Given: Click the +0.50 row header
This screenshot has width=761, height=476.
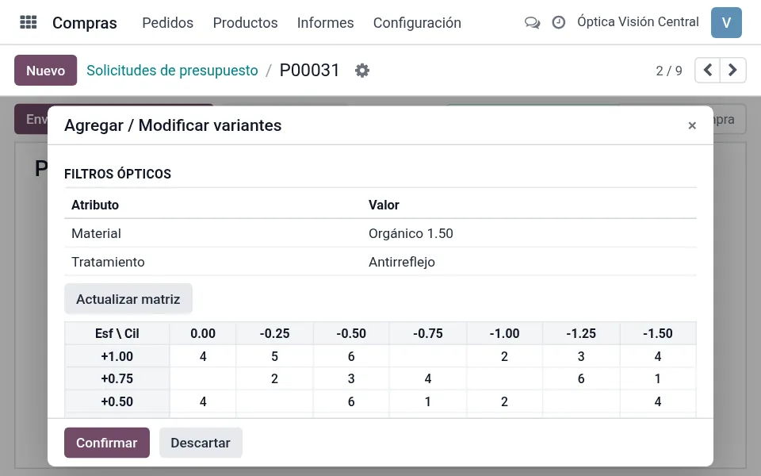Looking at the screenshot, I should click(x=117, y=401).
